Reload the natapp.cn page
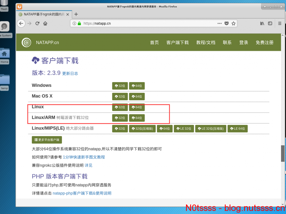 pyautogui.click(x=37, y=23)
